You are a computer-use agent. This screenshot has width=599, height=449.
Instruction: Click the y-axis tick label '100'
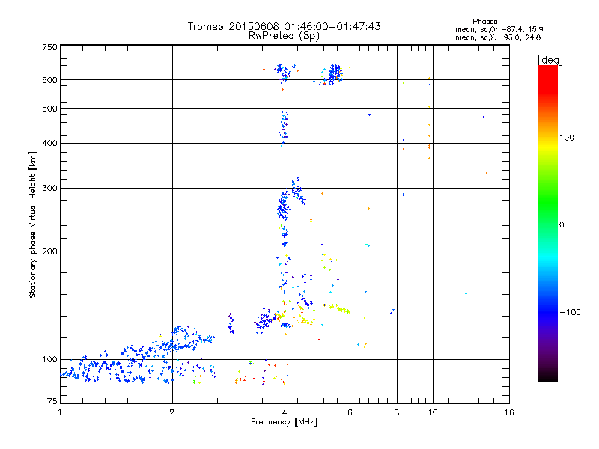[x=49, y=359]
